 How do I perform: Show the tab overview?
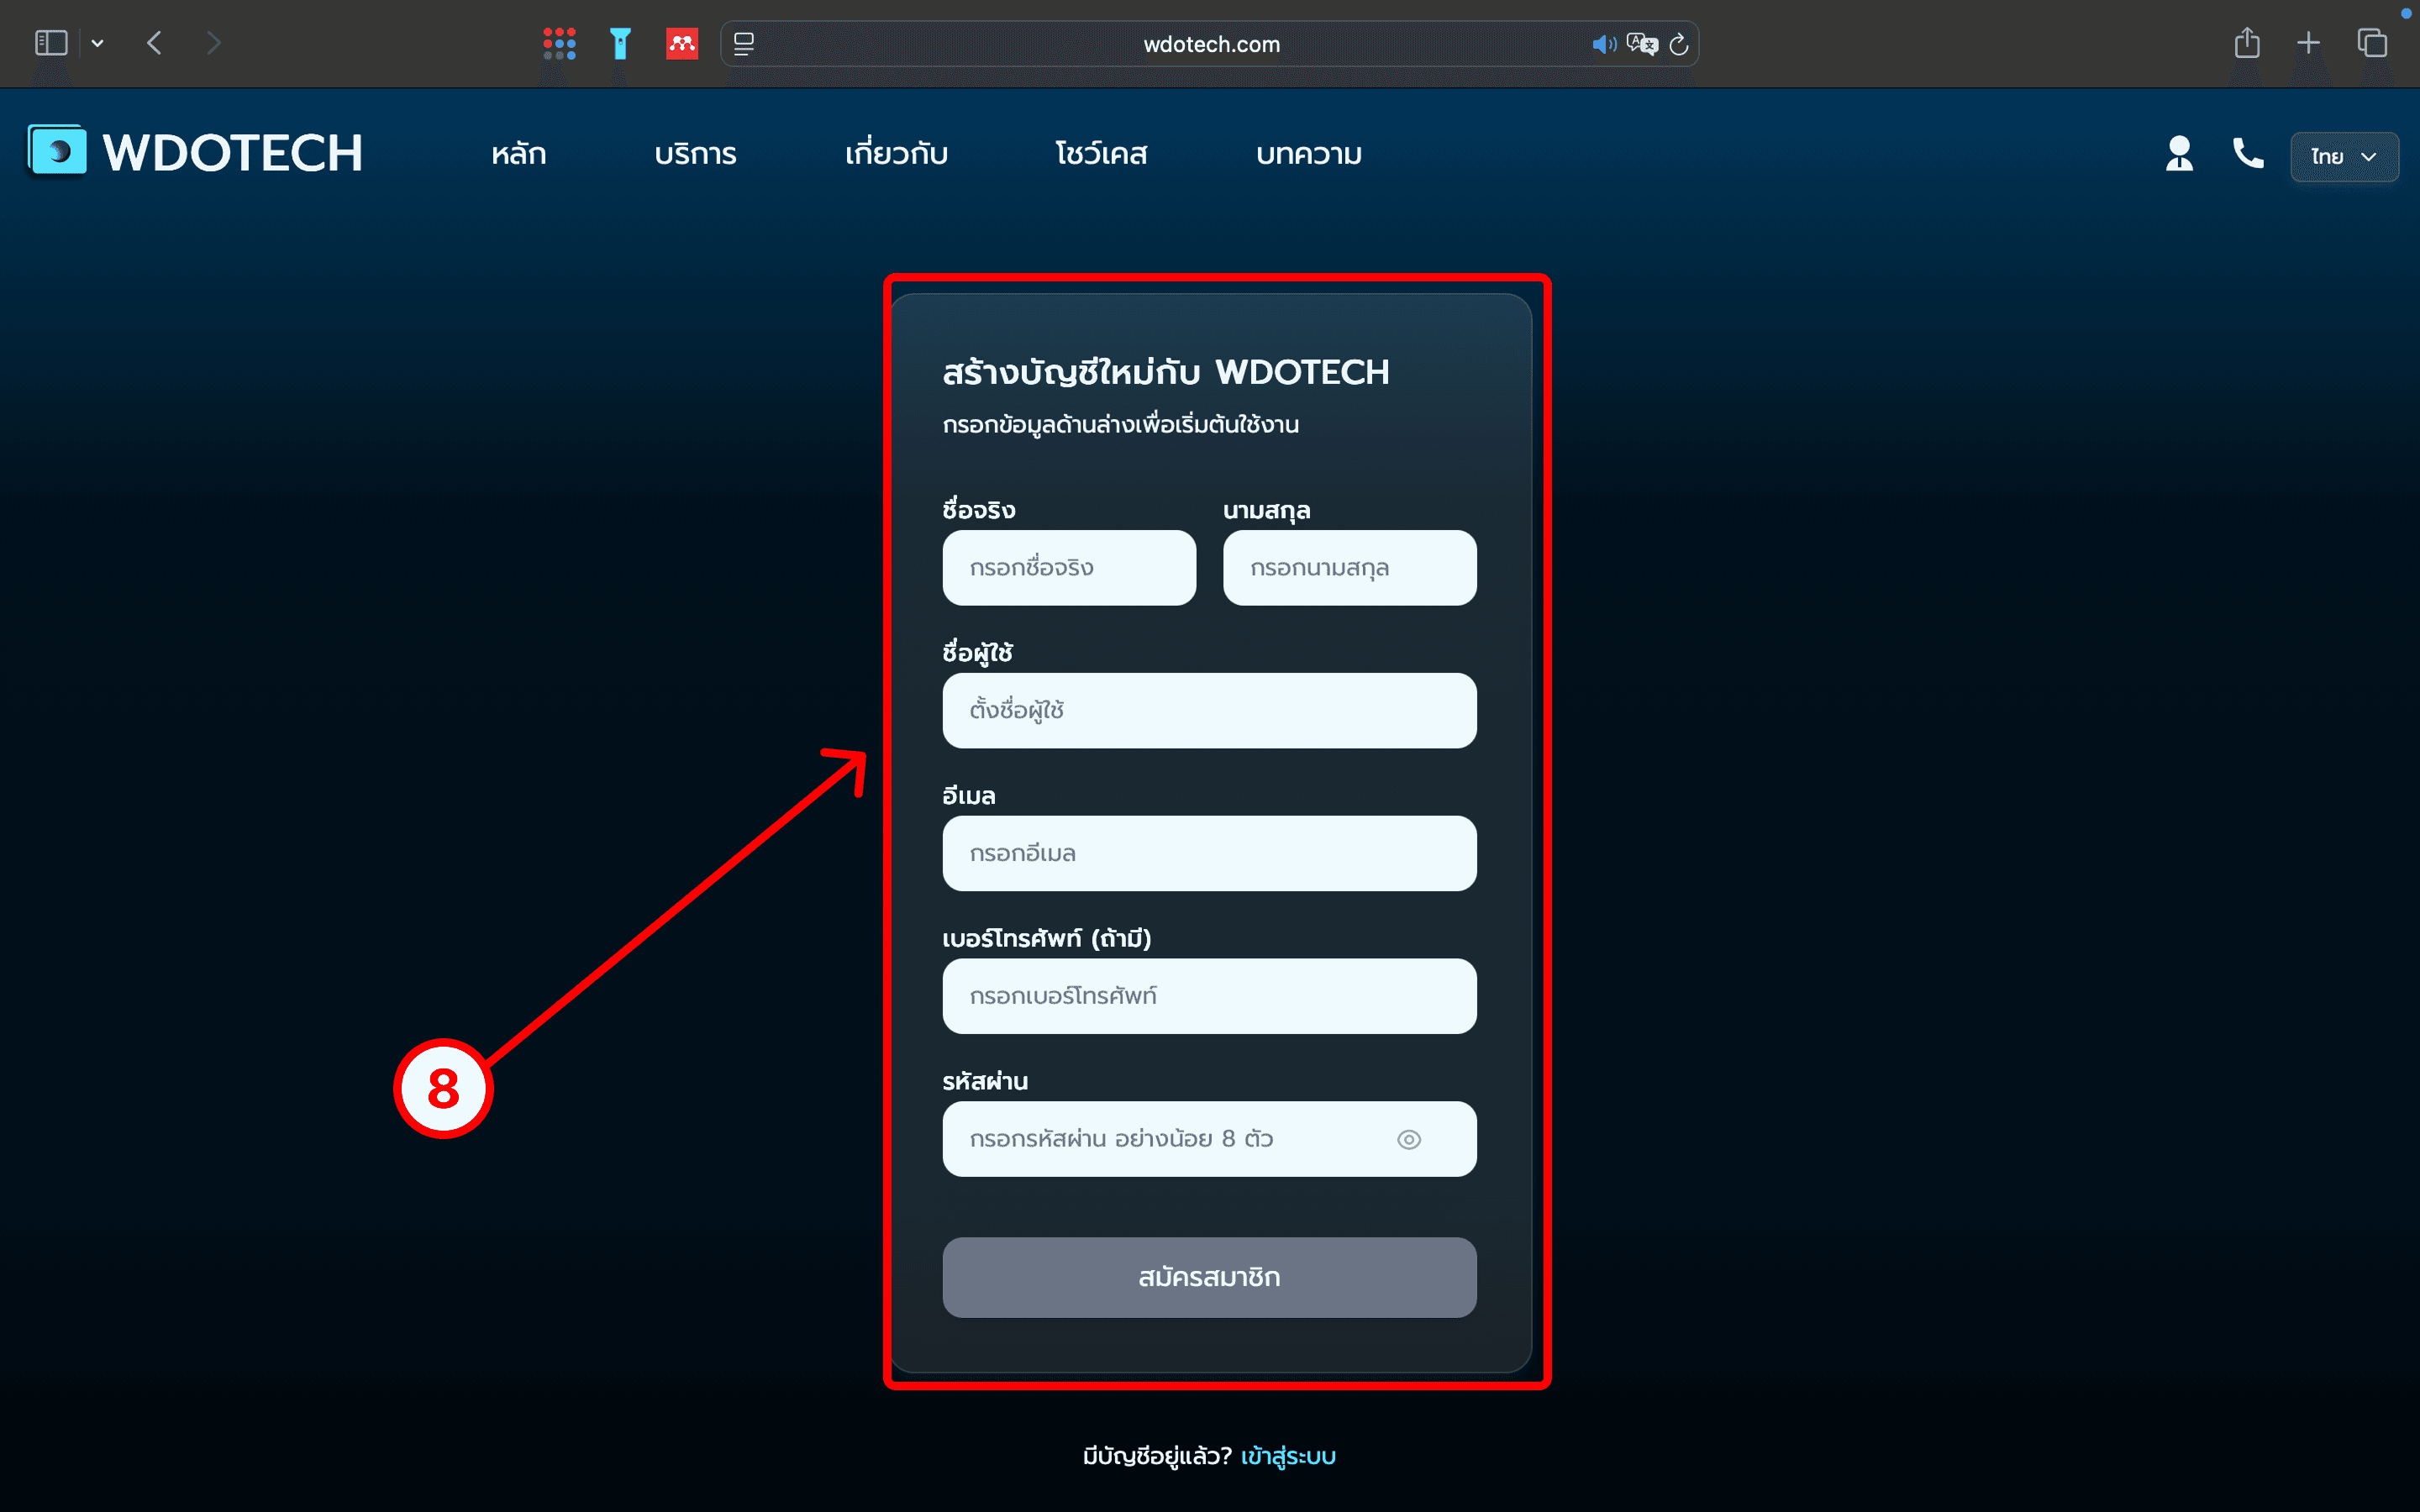pyautogui.click(x=2372, y=43)
